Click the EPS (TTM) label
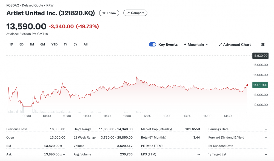This screenshot has width=274, height=161. 149,154
